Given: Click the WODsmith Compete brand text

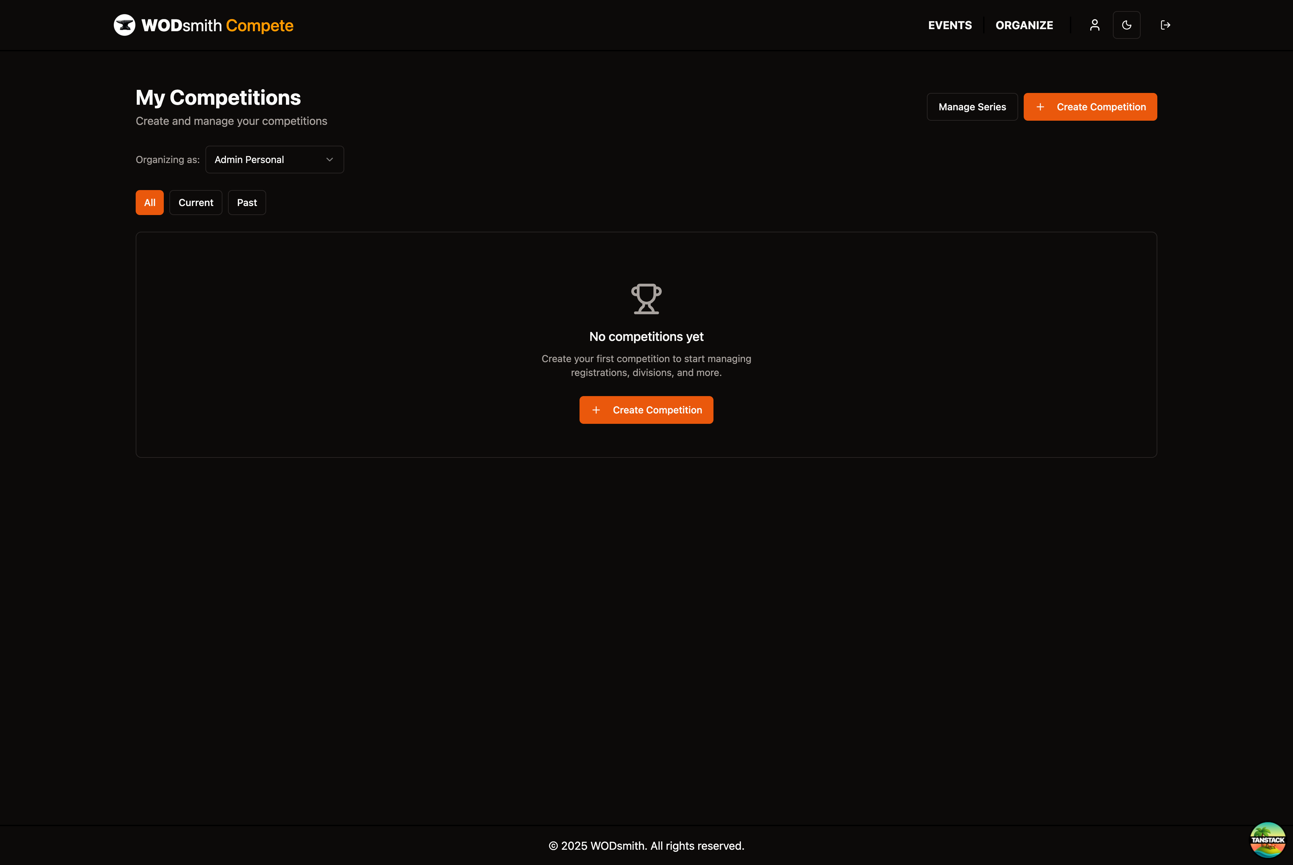Looking at the screenshot, I should (x=218, y=25).
